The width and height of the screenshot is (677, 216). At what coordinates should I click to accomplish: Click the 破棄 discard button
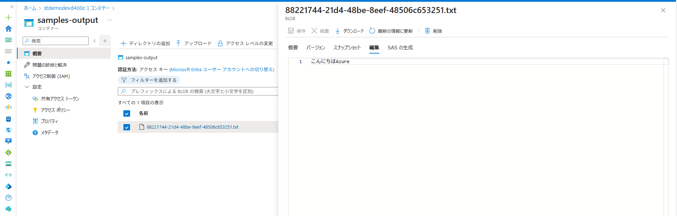click(320, 31)
